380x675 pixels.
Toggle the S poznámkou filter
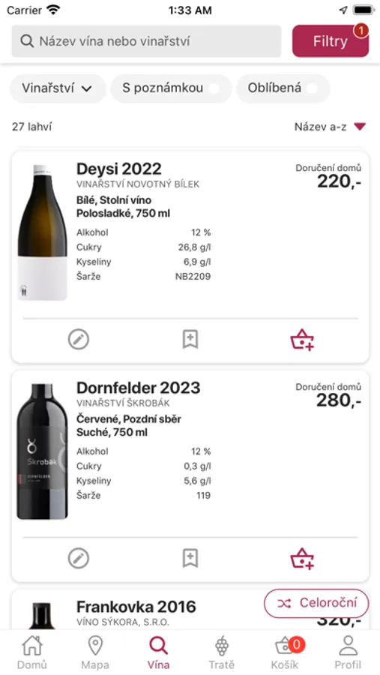click(x=172, y=88)
